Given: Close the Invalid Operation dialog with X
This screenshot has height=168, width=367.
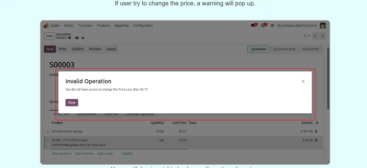Looking at the screenshot, I should click(303, 81).
